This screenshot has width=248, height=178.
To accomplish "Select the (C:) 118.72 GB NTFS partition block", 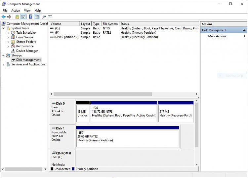I will pos(124,112).
